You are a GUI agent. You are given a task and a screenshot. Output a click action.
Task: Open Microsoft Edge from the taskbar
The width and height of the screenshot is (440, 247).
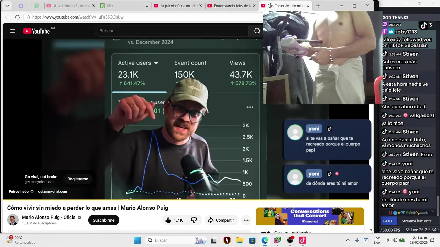(265, 240)
